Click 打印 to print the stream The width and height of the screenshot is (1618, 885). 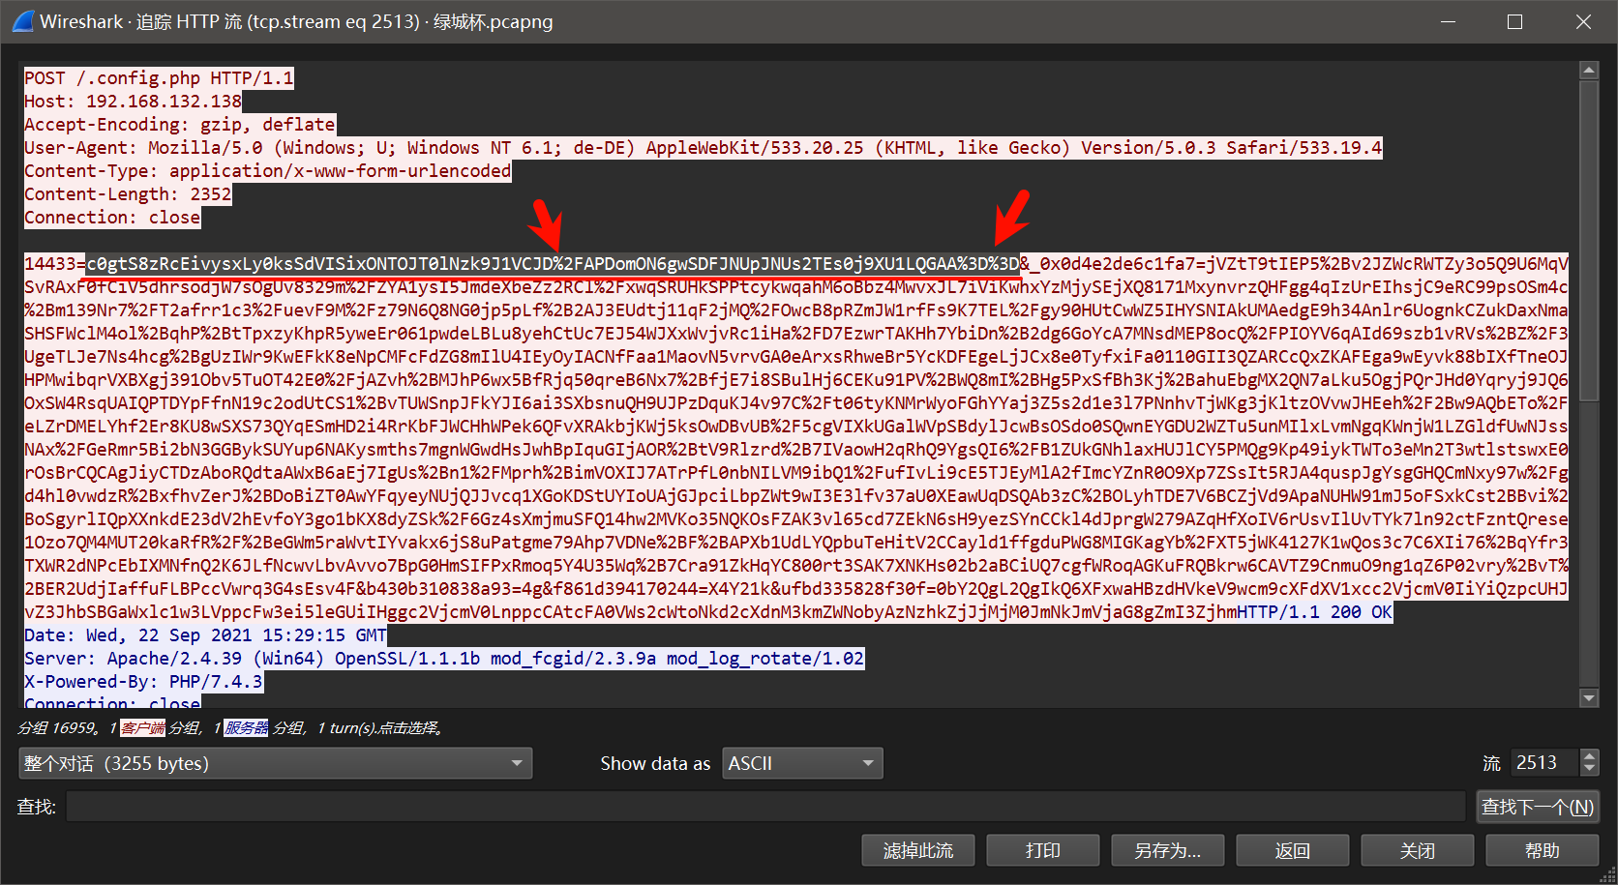pos(1042,850)
